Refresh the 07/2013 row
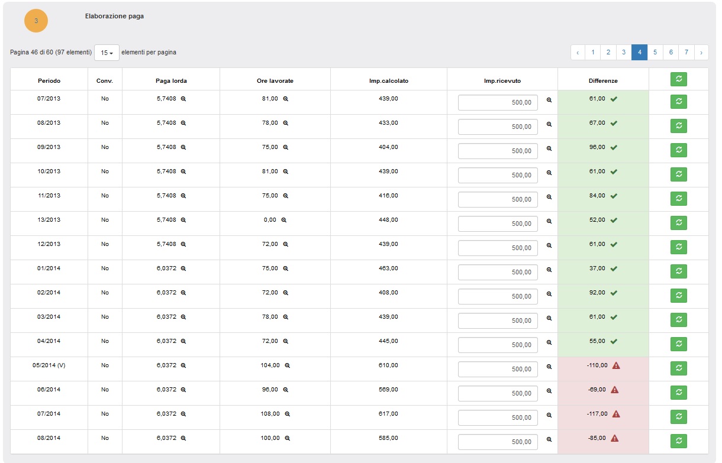 tap(678, 102)
